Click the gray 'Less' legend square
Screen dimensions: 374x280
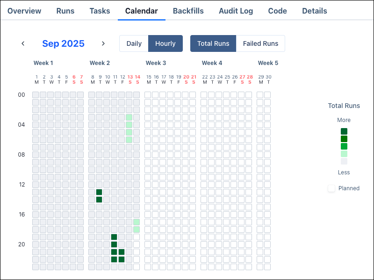(x=344, y=161)
